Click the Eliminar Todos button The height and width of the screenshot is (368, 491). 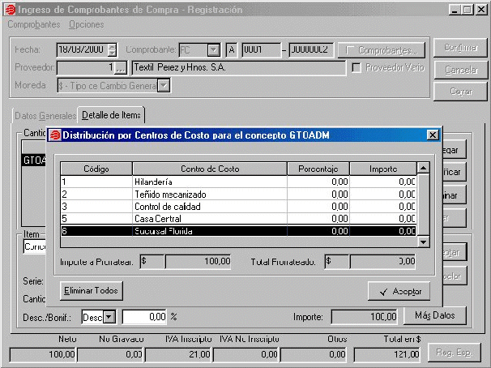[91, 289]
